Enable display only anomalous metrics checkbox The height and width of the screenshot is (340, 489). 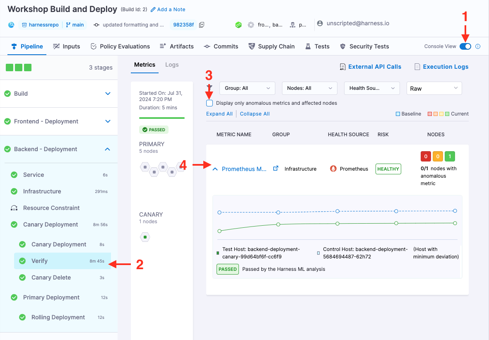coord(210,103)
